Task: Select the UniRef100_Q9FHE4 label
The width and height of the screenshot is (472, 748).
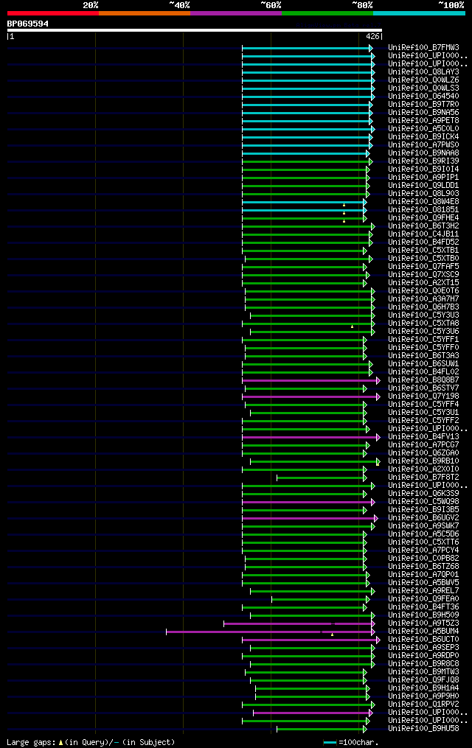Action: 423,218
